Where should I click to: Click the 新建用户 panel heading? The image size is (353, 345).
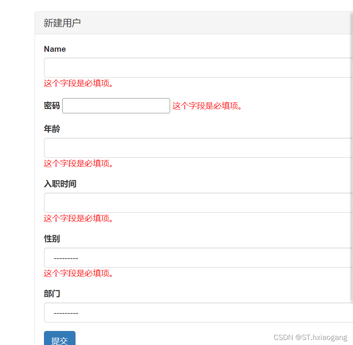click(x=62, y=23)
